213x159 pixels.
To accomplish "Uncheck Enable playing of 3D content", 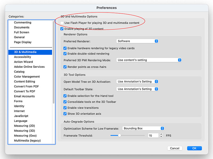I will pyautogui.click(x=62, y=29).
